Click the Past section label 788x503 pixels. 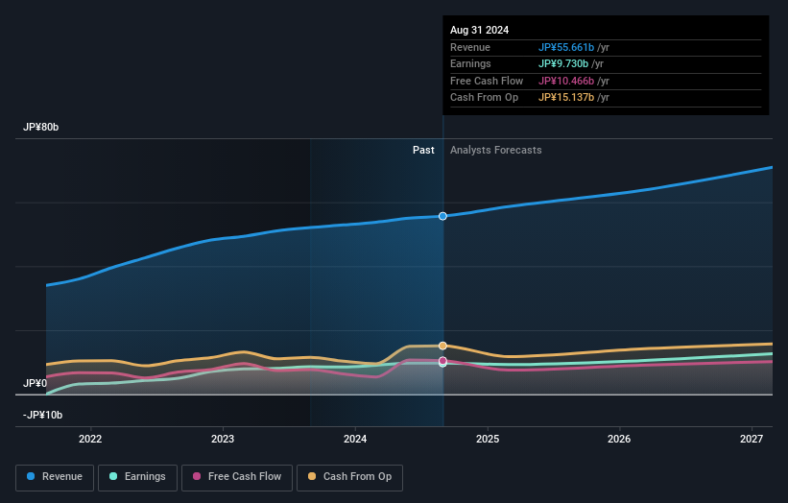pos(423,150)
